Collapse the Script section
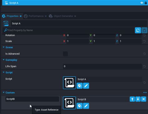Image resolution: width=148 pixels, height=114 pixels. tap(3, 72)
